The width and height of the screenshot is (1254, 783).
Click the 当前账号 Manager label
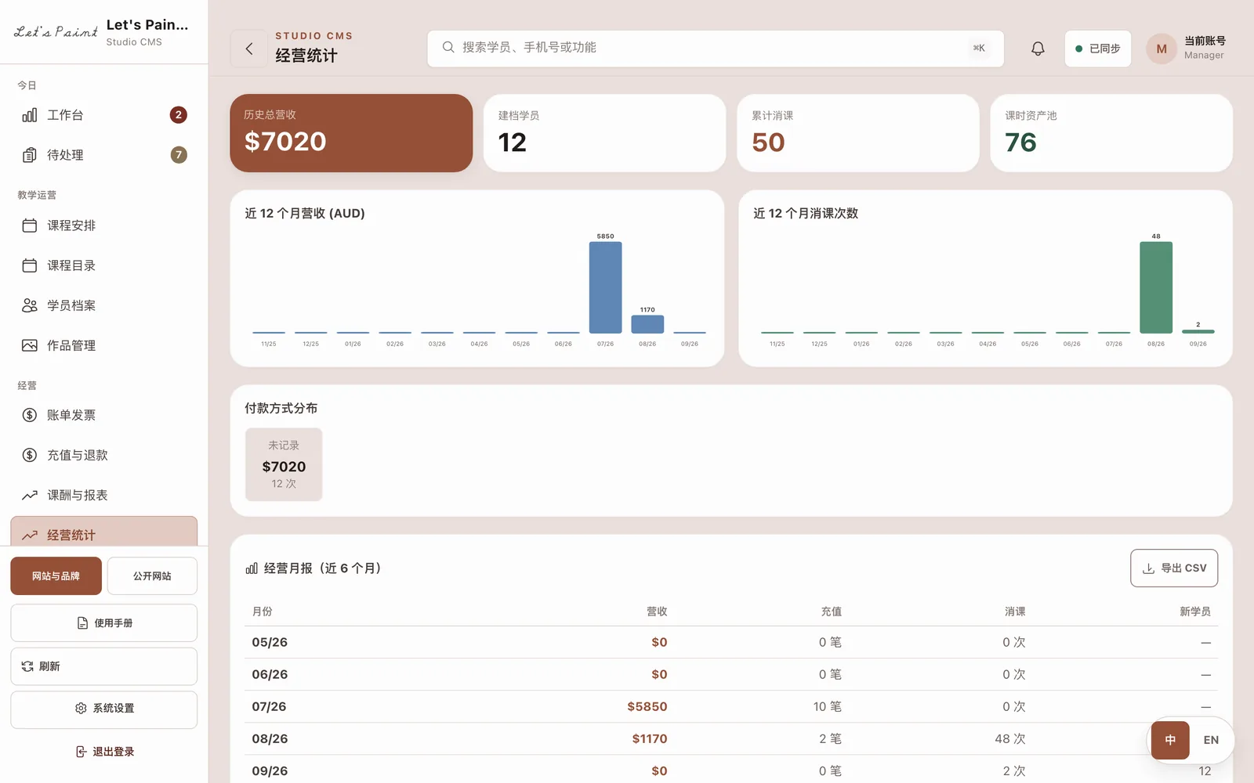click(1205, 48)
